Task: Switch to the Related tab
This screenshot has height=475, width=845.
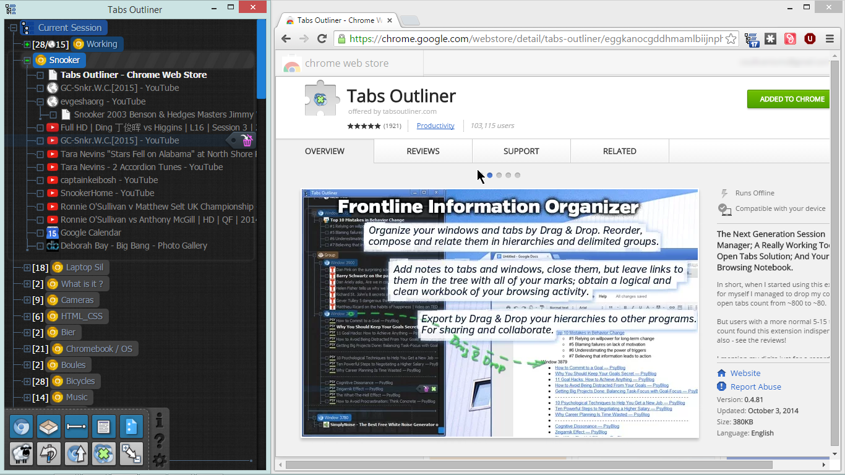Action: 620,151
